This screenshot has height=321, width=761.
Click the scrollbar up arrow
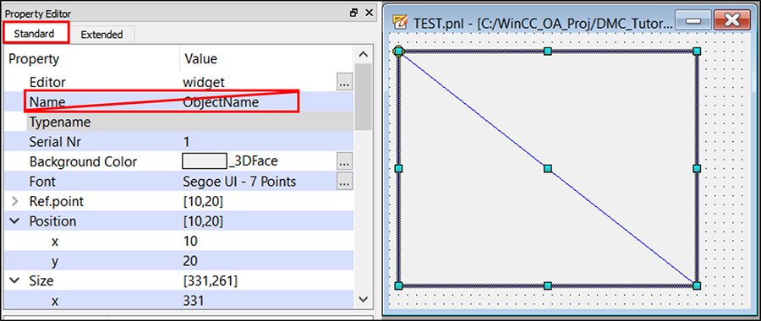tap(364, 54)
